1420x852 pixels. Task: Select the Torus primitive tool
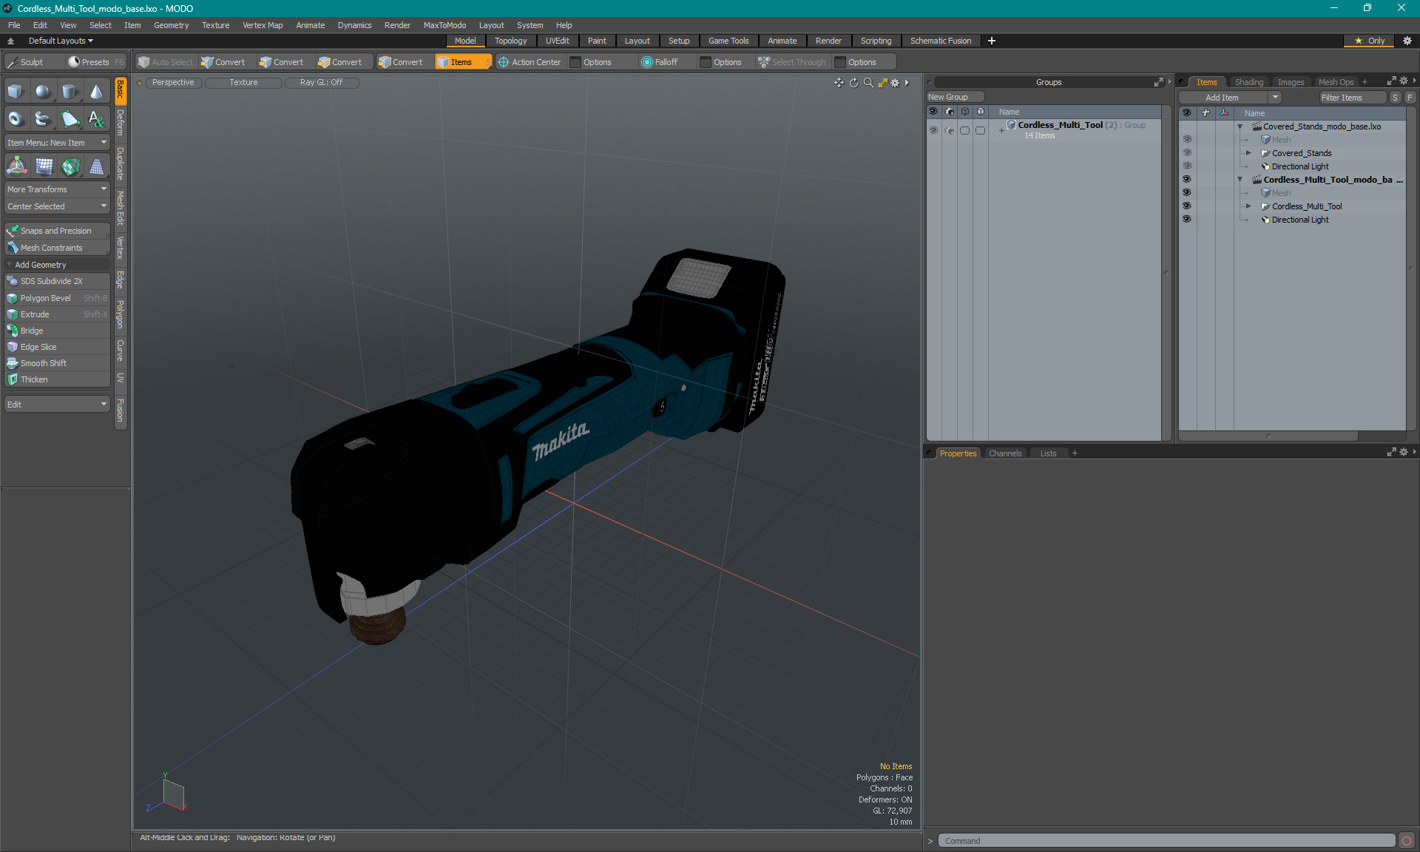16,118
